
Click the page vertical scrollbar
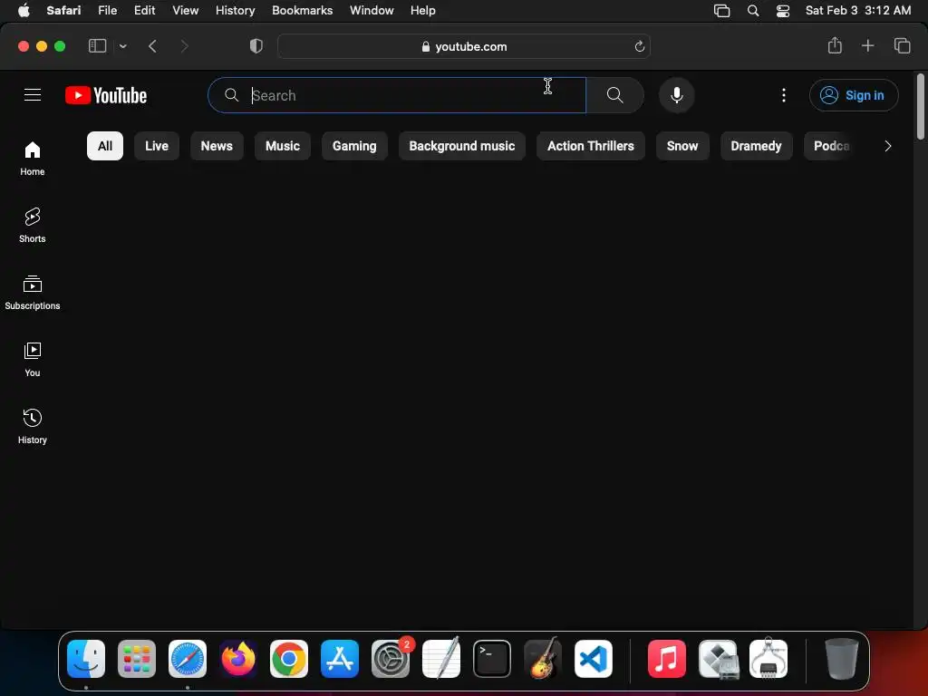[x=921, y=107]
